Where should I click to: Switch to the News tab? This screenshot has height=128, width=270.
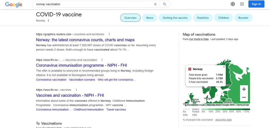click(x=149, y=18)
